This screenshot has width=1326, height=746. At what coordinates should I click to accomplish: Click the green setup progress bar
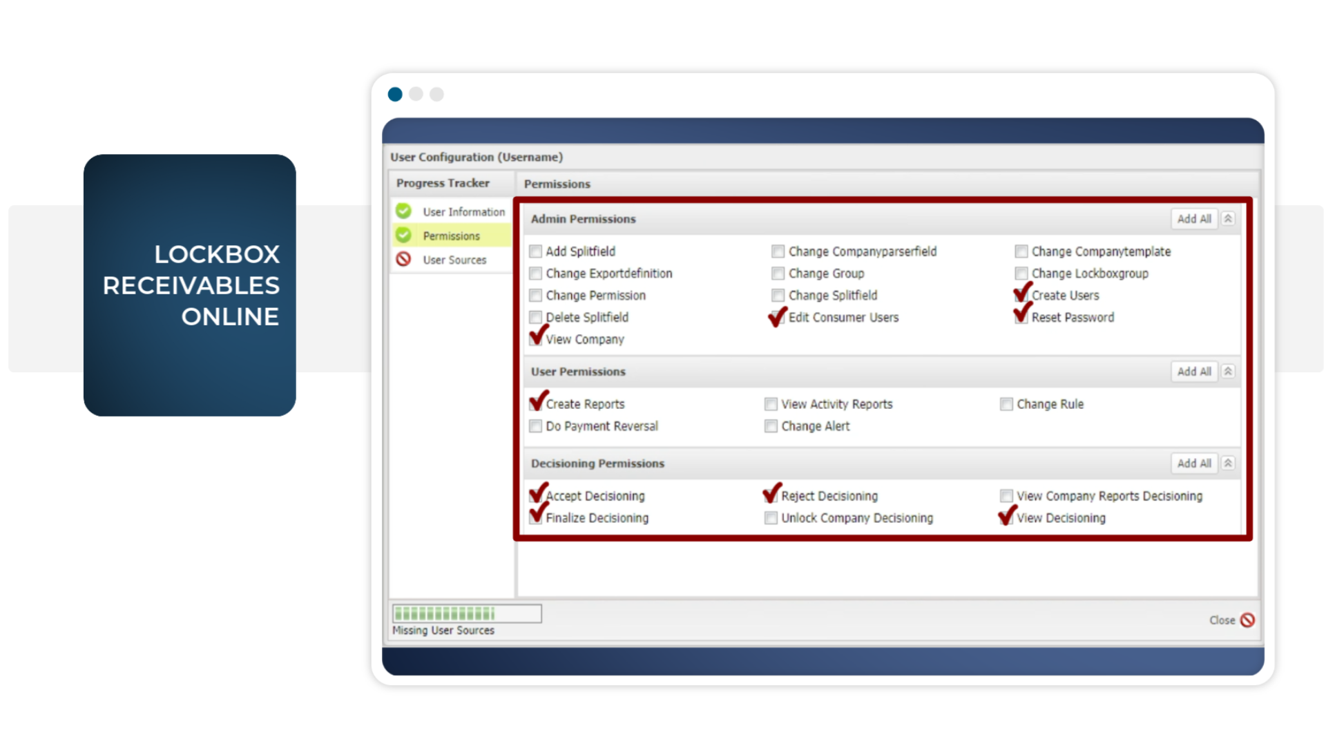(467, 613)
